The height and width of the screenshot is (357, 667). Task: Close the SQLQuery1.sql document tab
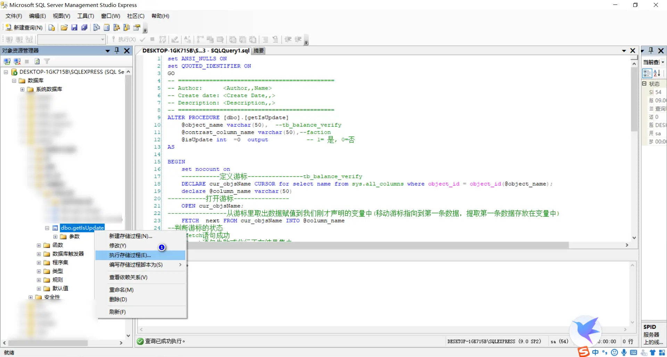coord(633,51)
